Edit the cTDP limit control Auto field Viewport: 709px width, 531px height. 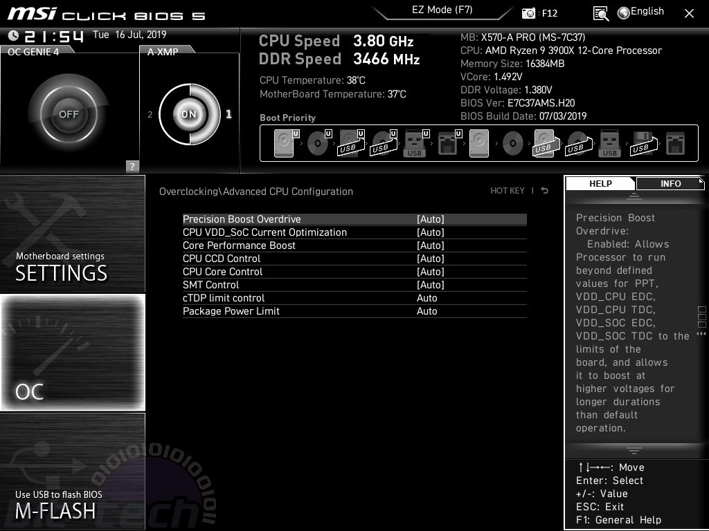click(x=427, y=298)
